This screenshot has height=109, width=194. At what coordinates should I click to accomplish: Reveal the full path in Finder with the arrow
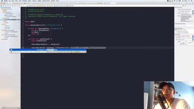coord(192,21)
